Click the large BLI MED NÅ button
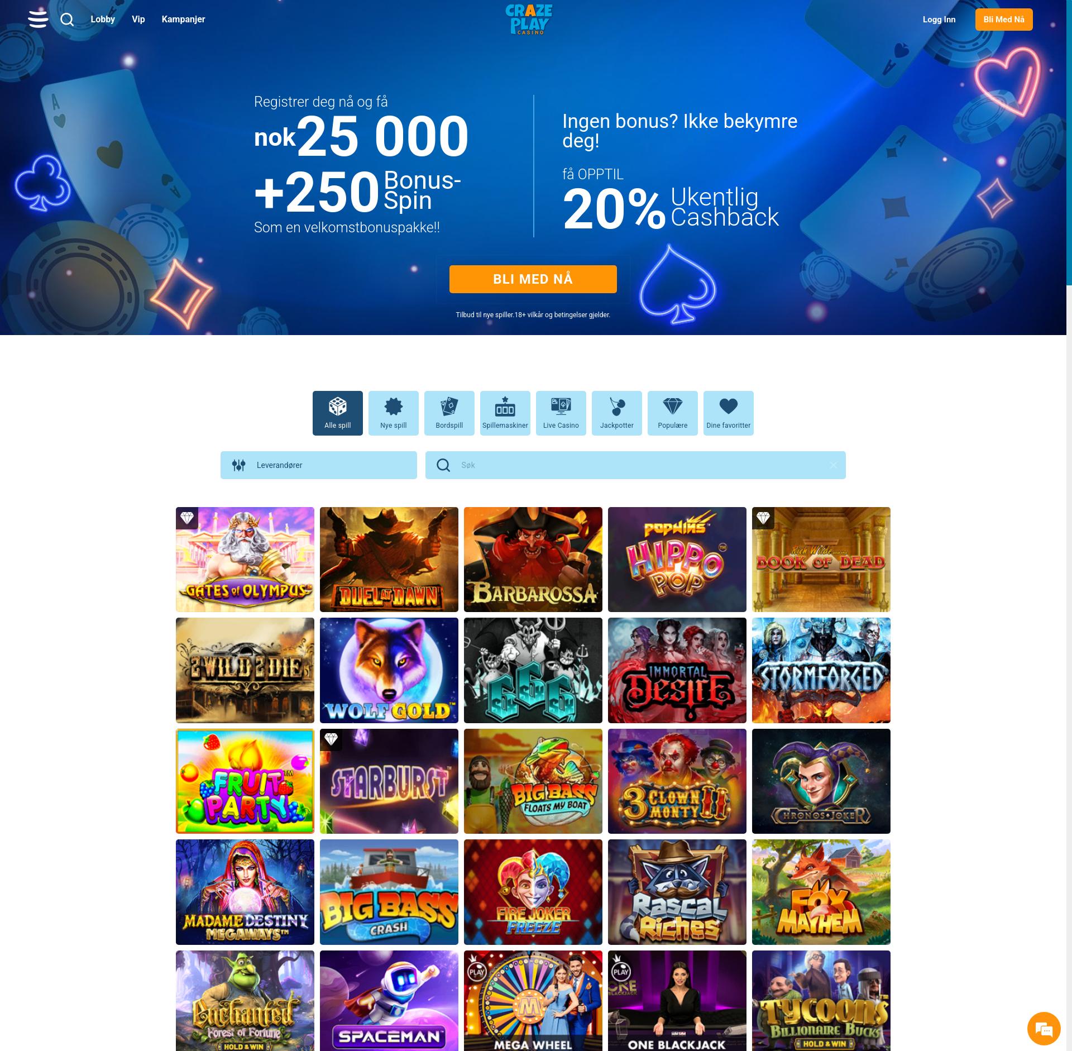This screenshot has height=1051, width=1072. click(x=533, y=279)
